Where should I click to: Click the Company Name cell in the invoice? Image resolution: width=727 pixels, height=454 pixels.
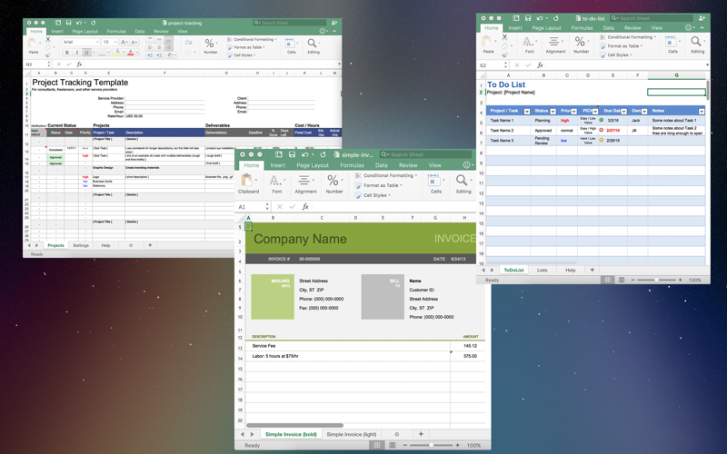pos(300,239)
